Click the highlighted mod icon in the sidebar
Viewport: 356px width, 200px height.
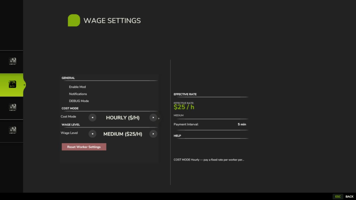[12, 84]
